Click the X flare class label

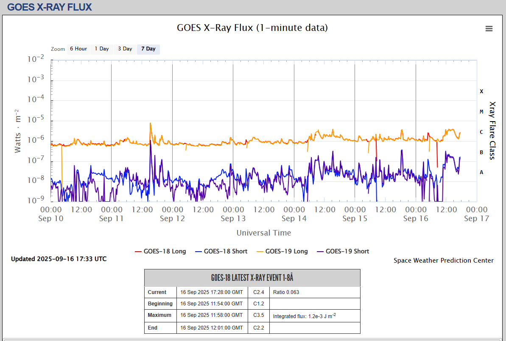point(481,91)
